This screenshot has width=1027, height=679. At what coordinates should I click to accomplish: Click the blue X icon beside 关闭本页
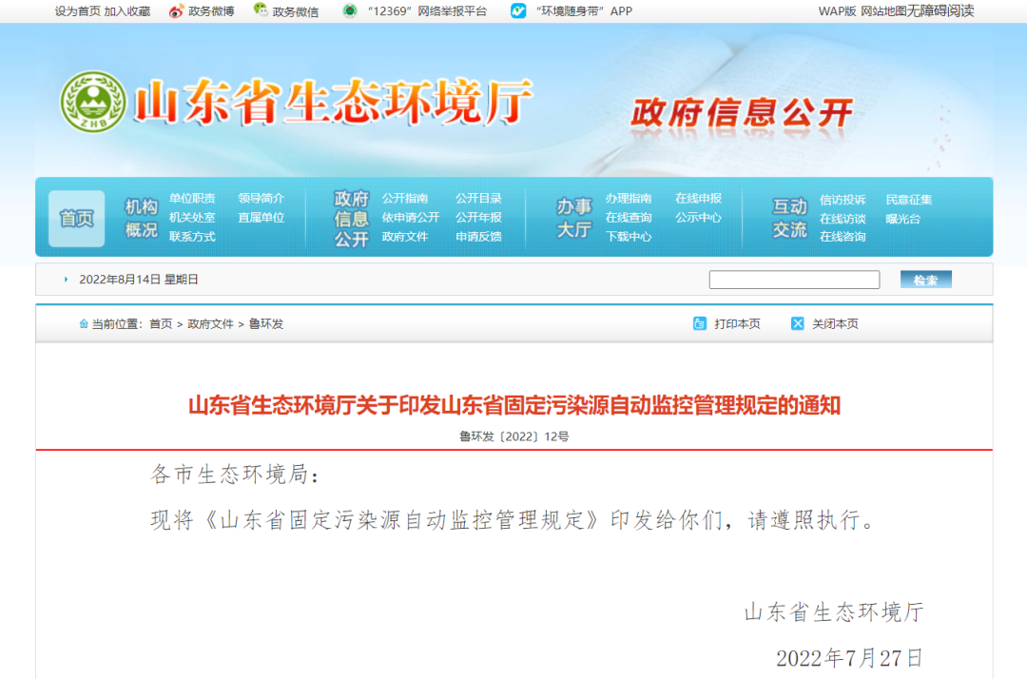tap(797, 323)
